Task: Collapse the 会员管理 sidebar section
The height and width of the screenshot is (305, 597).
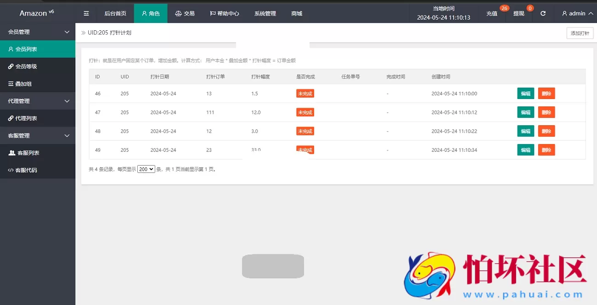Action: click(37, 32)
